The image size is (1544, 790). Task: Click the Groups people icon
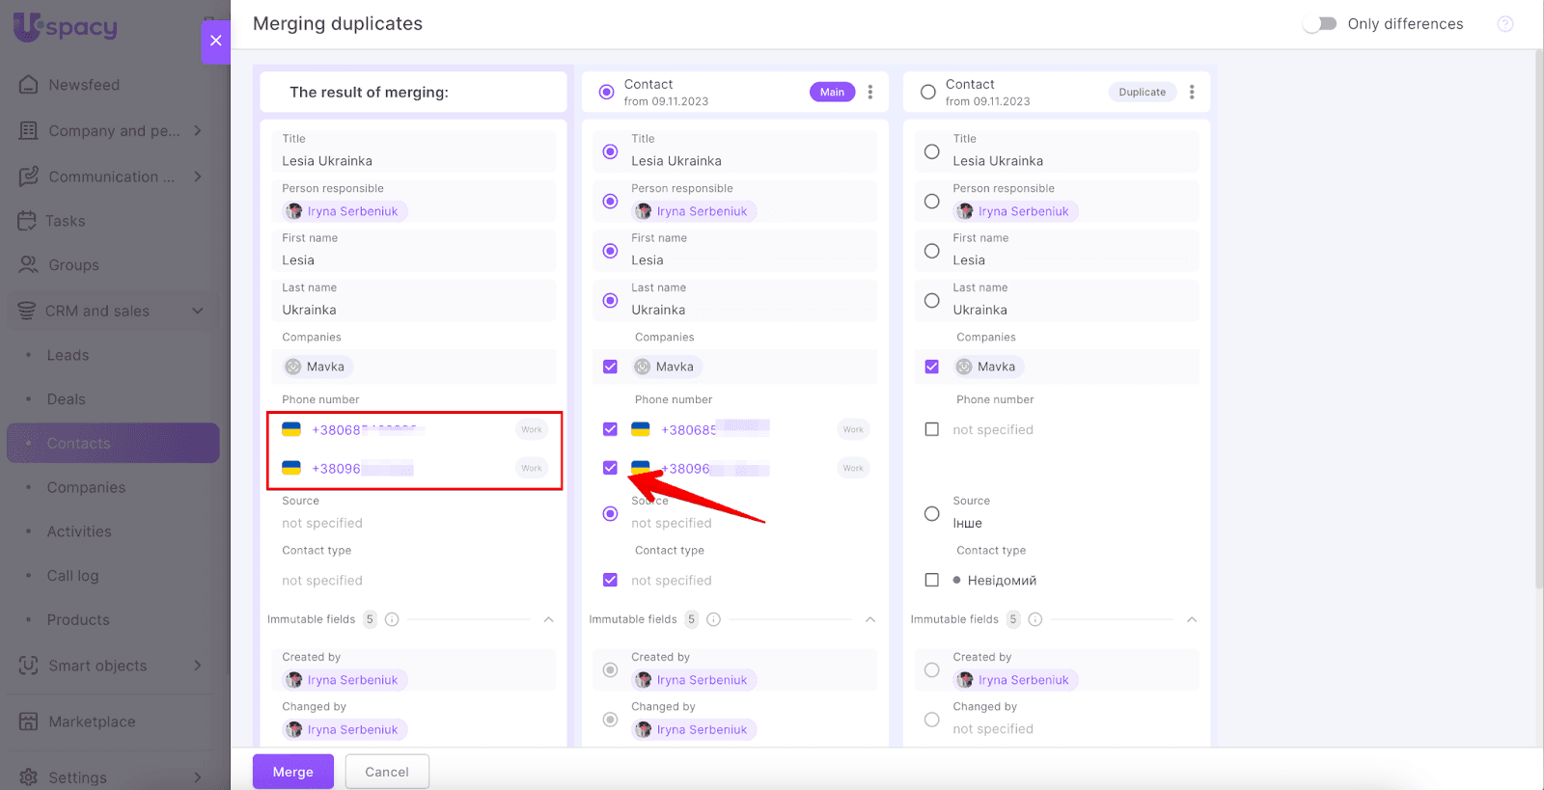click(29, 265)
